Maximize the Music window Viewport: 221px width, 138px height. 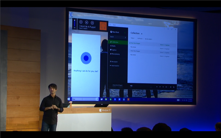pos(168,29)
